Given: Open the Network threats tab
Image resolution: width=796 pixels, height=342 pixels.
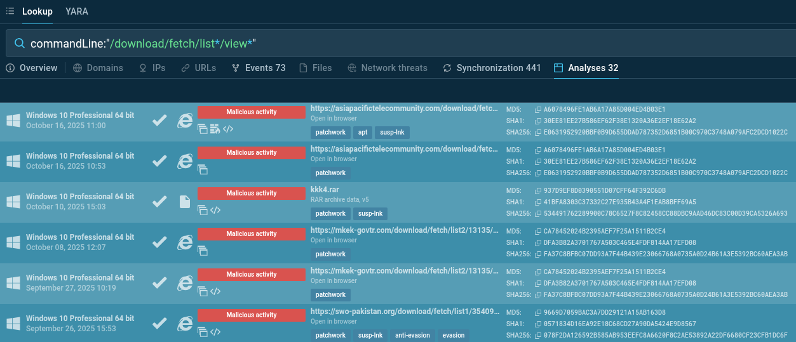Looking at the screenshot, I should tap(388, 68).
